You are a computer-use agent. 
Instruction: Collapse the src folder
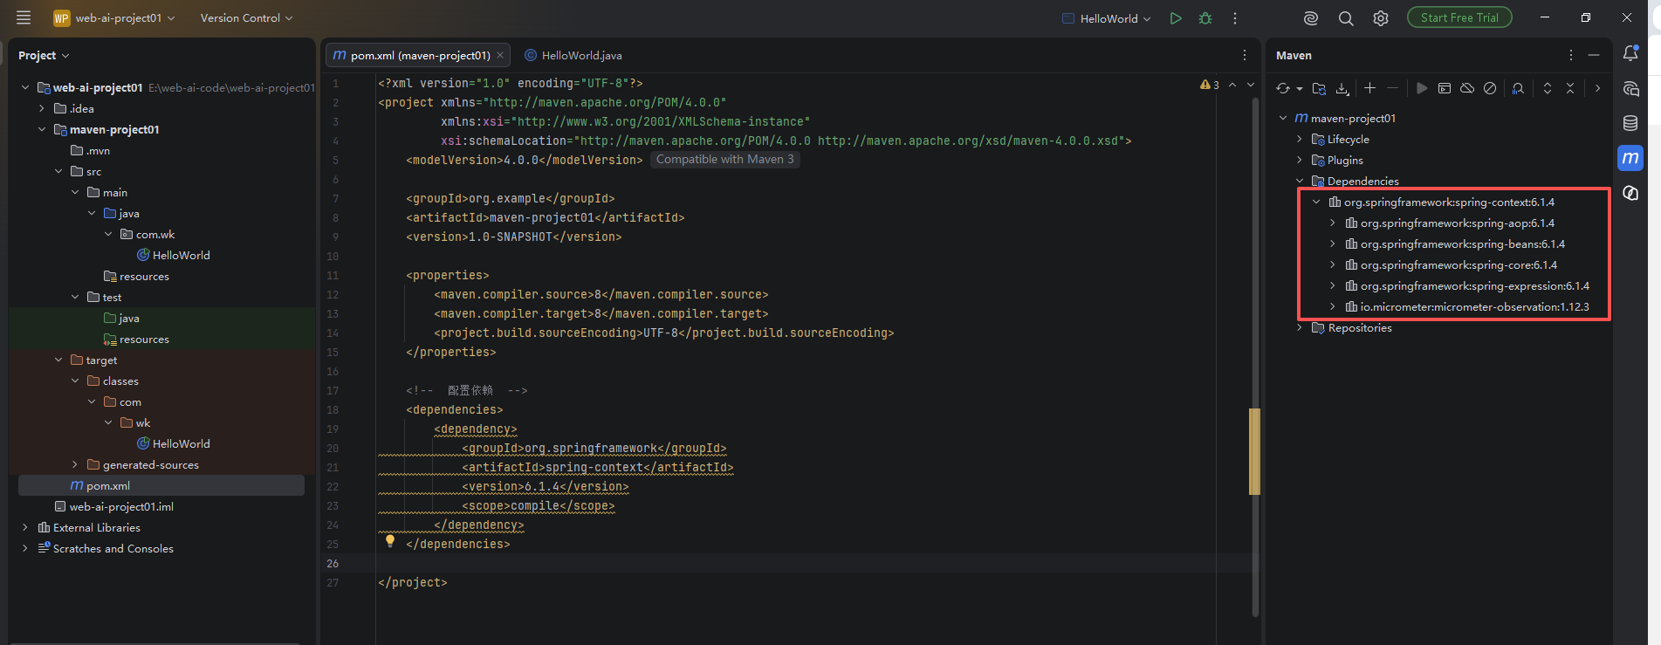pyautogui.click(x=58, y=171)
